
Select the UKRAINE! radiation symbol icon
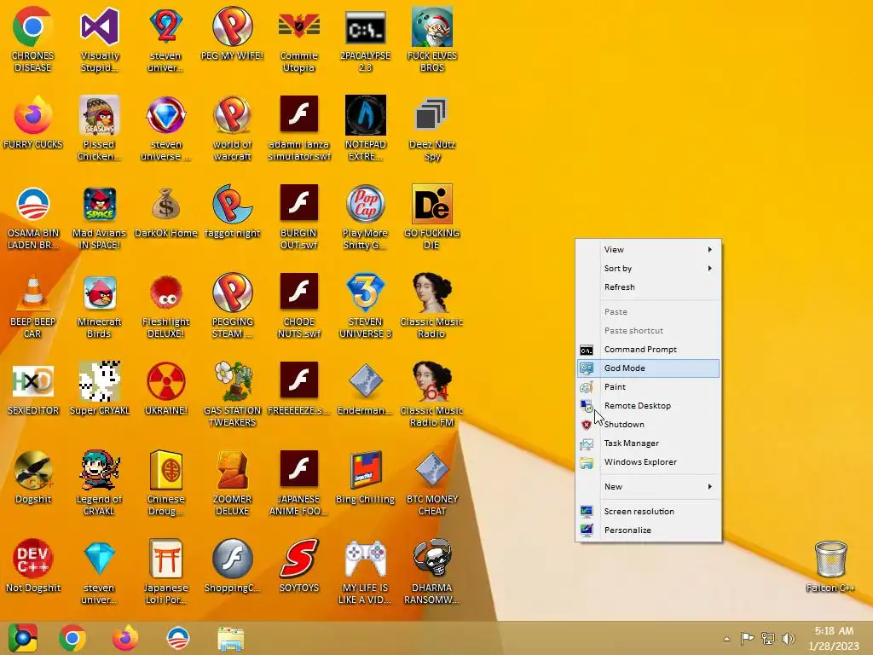(166, 389)
